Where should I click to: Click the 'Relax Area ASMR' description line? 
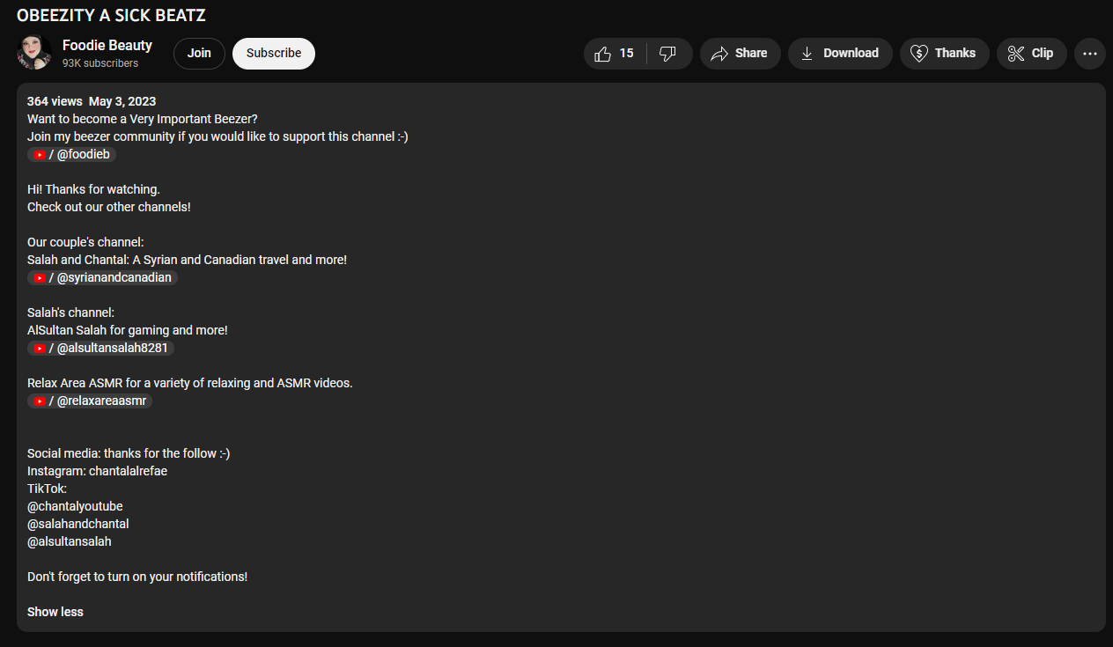[190, 383]
